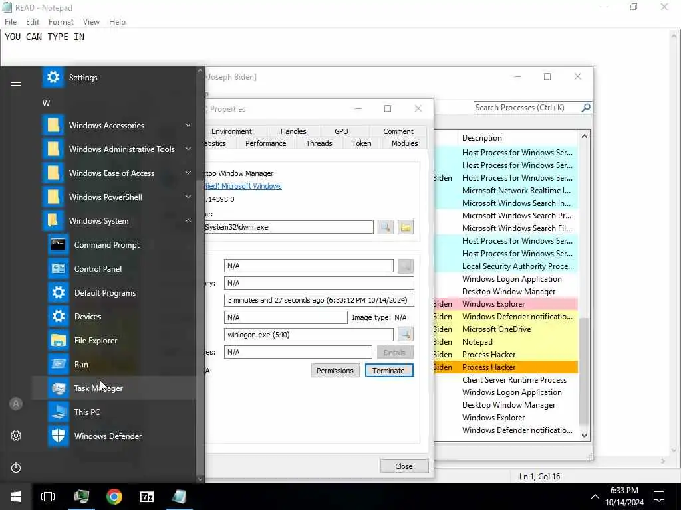This screenshot has width=681, height=510.
Task: Open Notepad Format menu
Action: point(61,22)
